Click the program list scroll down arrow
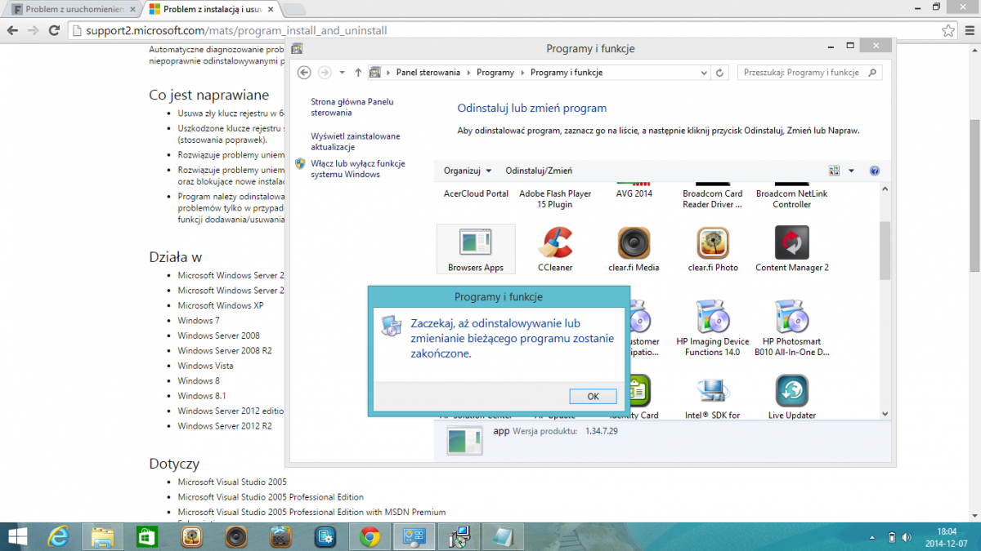Screen dimensions: 981x551 point(885,415)
